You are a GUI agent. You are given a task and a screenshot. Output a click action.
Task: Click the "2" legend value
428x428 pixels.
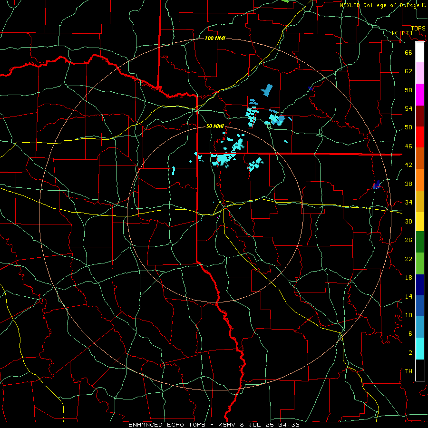(410, 353)
